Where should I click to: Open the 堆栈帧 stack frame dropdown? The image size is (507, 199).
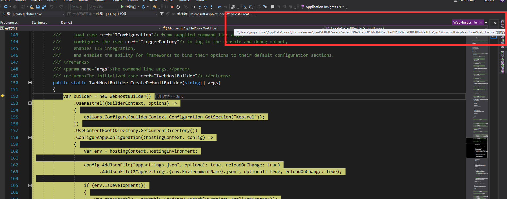[x=221, y=14]
